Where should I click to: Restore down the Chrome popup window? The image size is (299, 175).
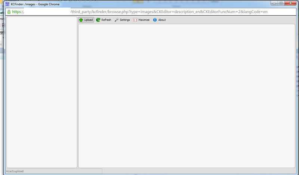point(281,3)
